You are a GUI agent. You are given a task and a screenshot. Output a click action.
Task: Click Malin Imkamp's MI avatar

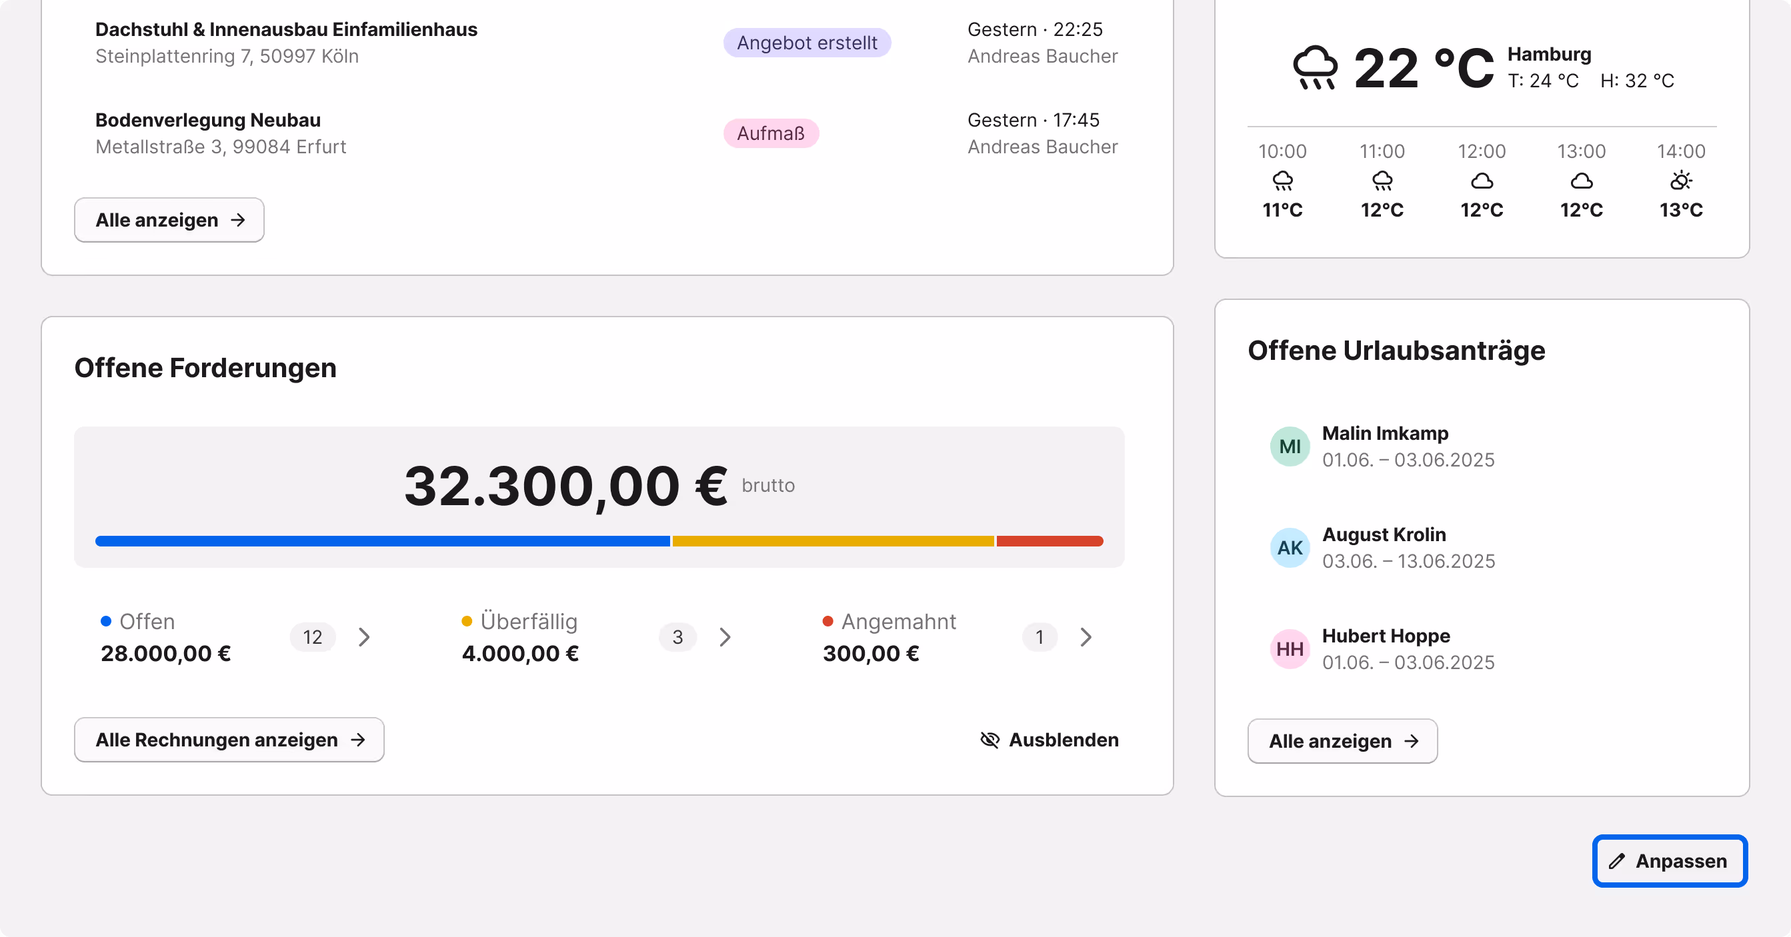coord(1290,447)
